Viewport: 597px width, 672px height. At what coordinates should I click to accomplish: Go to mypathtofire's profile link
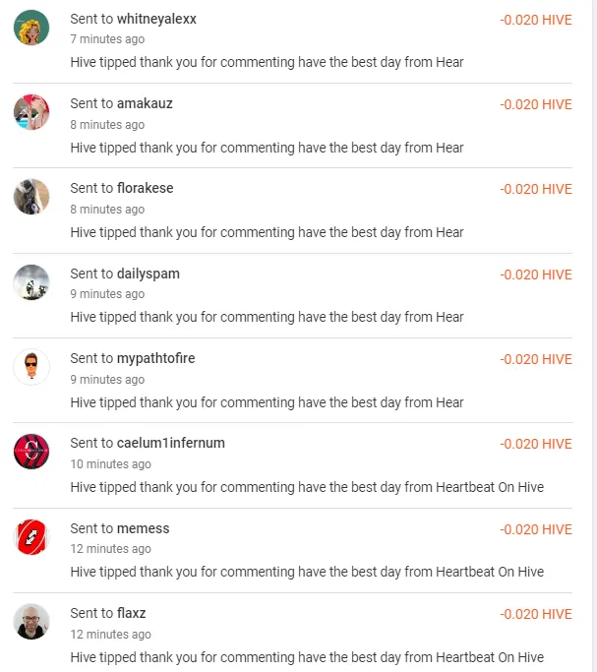(155, 358)
